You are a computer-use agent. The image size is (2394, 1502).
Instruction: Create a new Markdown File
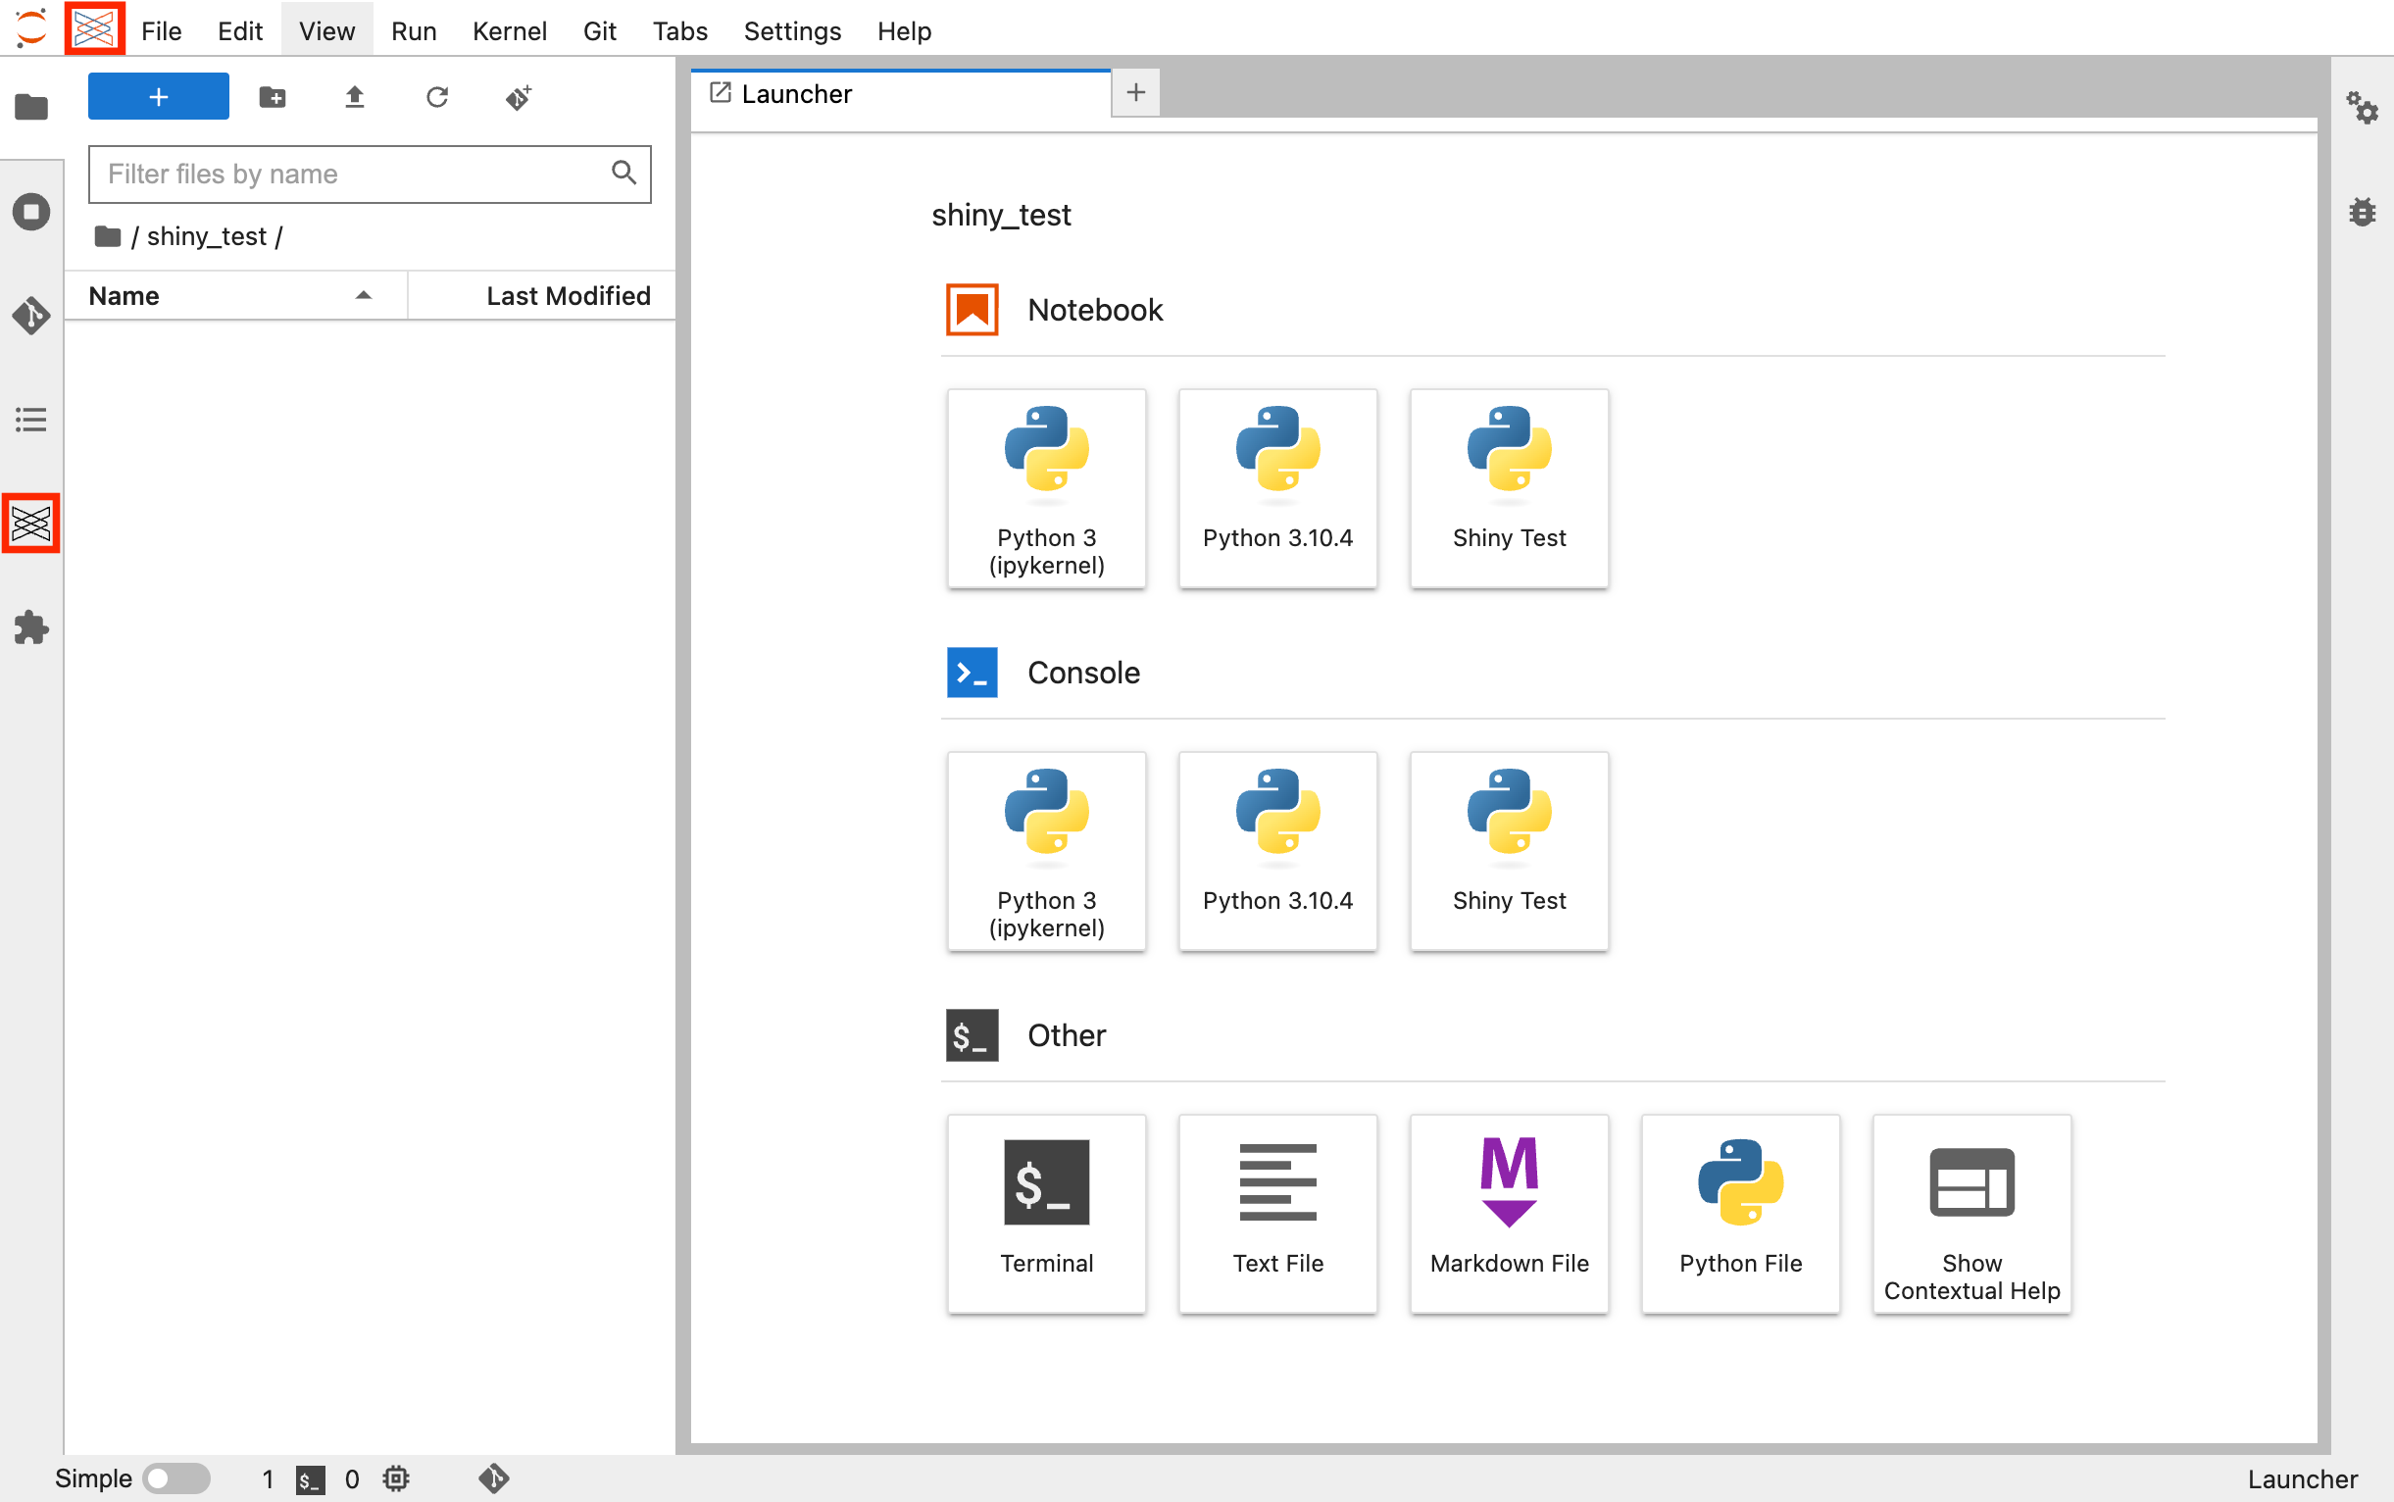point(1509,1206)
